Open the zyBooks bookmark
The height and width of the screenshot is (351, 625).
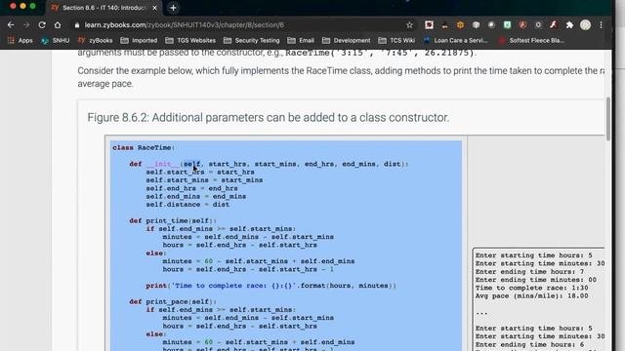(96, 40)
